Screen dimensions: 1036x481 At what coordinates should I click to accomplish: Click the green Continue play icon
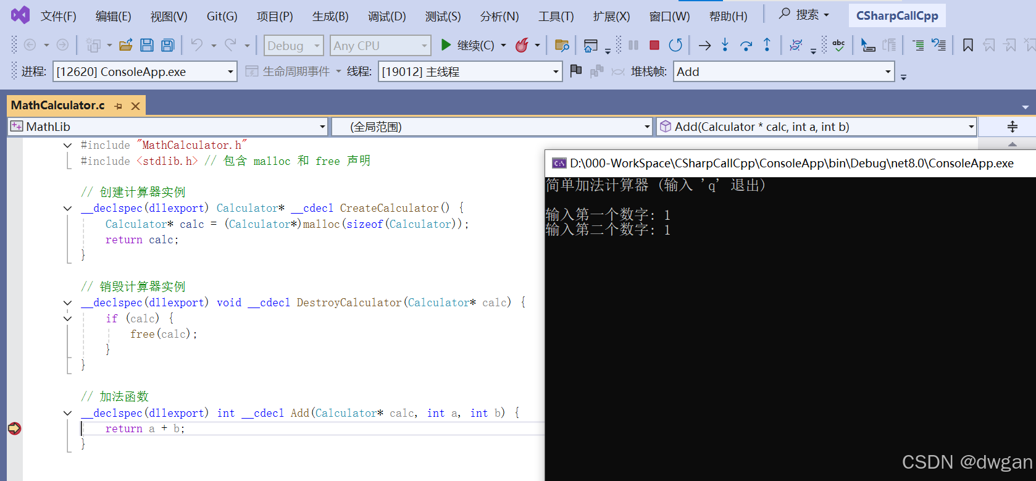[446, 45]
